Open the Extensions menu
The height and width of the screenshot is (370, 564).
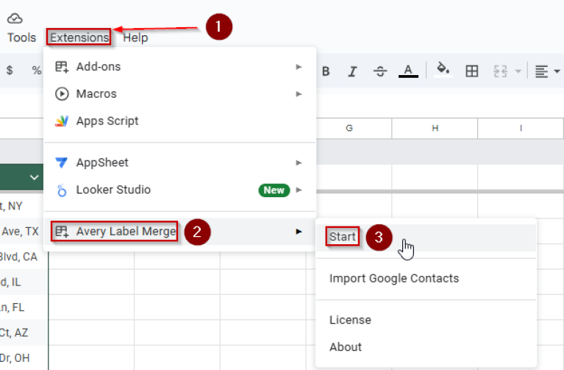pos(79,38)
